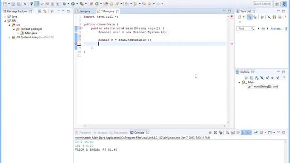Click the error marker on line 8
This screenshot has width=290, height=163.
pyautogui.click(x=76, y=43)
